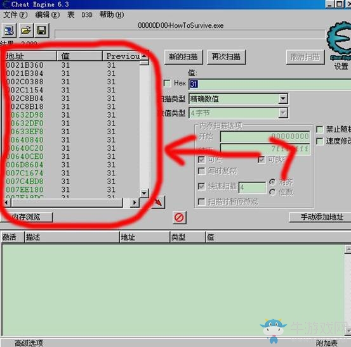Screen dimensions: 351x347
Task: Click the 再次扫描 next scan button
Action: (227, 57)
